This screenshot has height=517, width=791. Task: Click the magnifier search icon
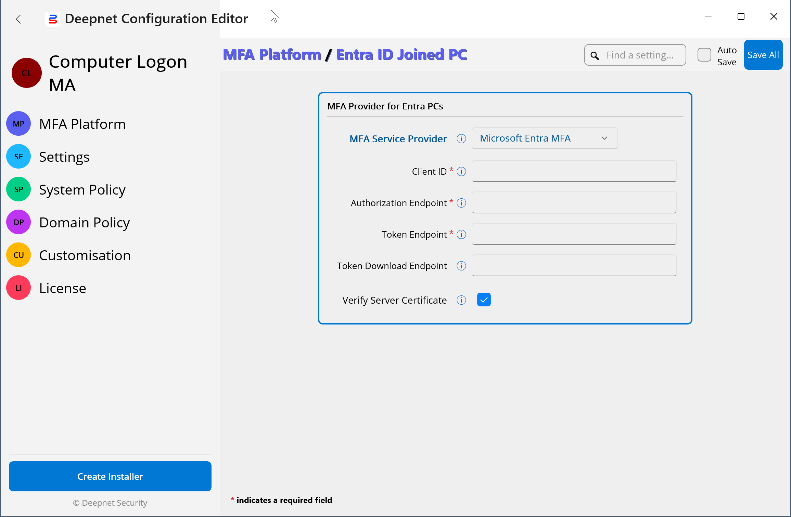595,55
